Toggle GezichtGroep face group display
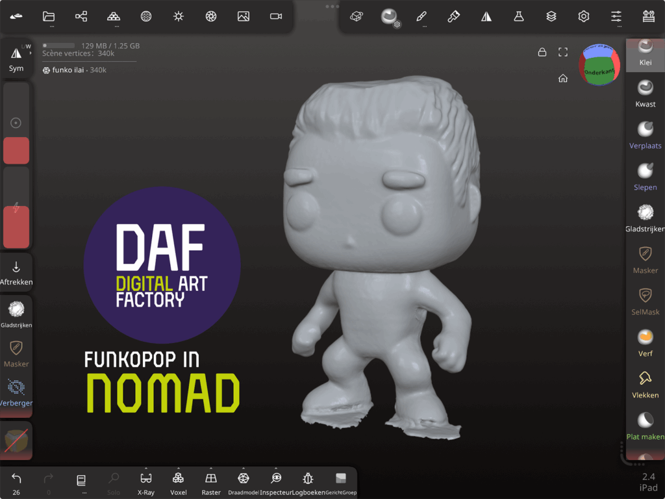 pos(341,483)
